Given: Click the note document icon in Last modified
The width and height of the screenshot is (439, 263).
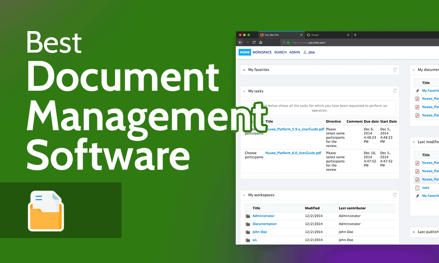Looking at the screenshot, I should pyautogui.click(x=417, y=188).
